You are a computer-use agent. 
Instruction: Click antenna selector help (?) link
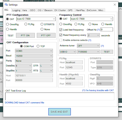(x=90, y=40)
